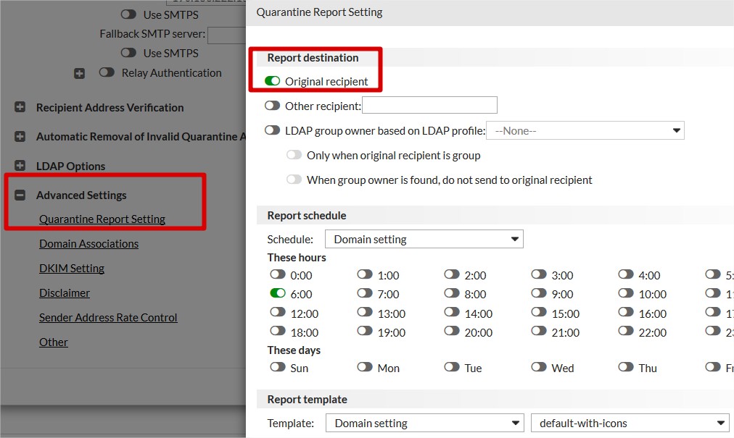Enable the Other recipient toggle

pyautogui.click(x=273, y=106)
